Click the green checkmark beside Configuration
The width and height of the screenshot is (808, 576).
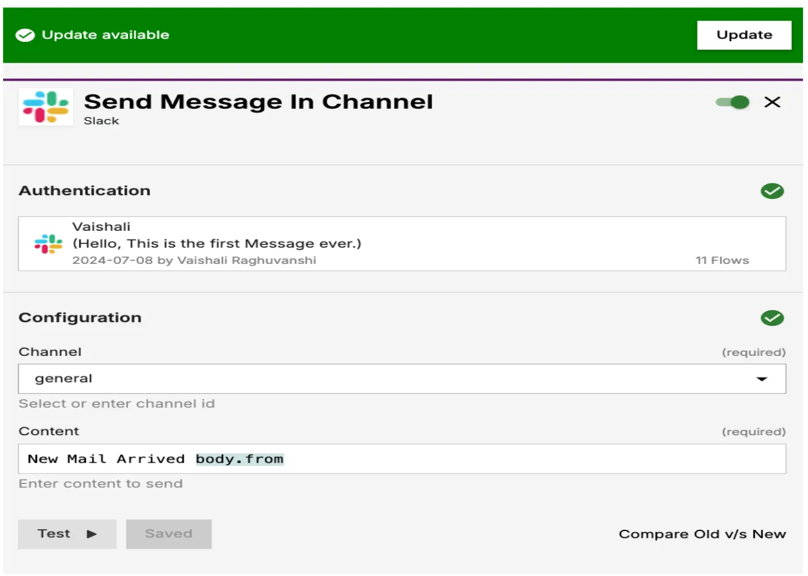(x=774, y=318)
